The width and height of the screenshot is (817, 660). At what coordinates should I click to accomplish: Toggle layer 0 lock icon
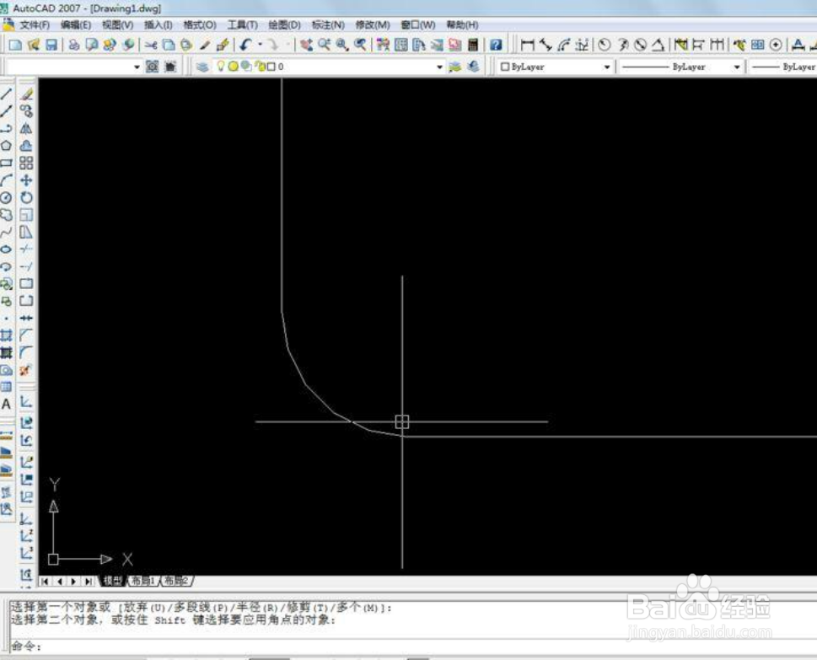click(259, 66)
